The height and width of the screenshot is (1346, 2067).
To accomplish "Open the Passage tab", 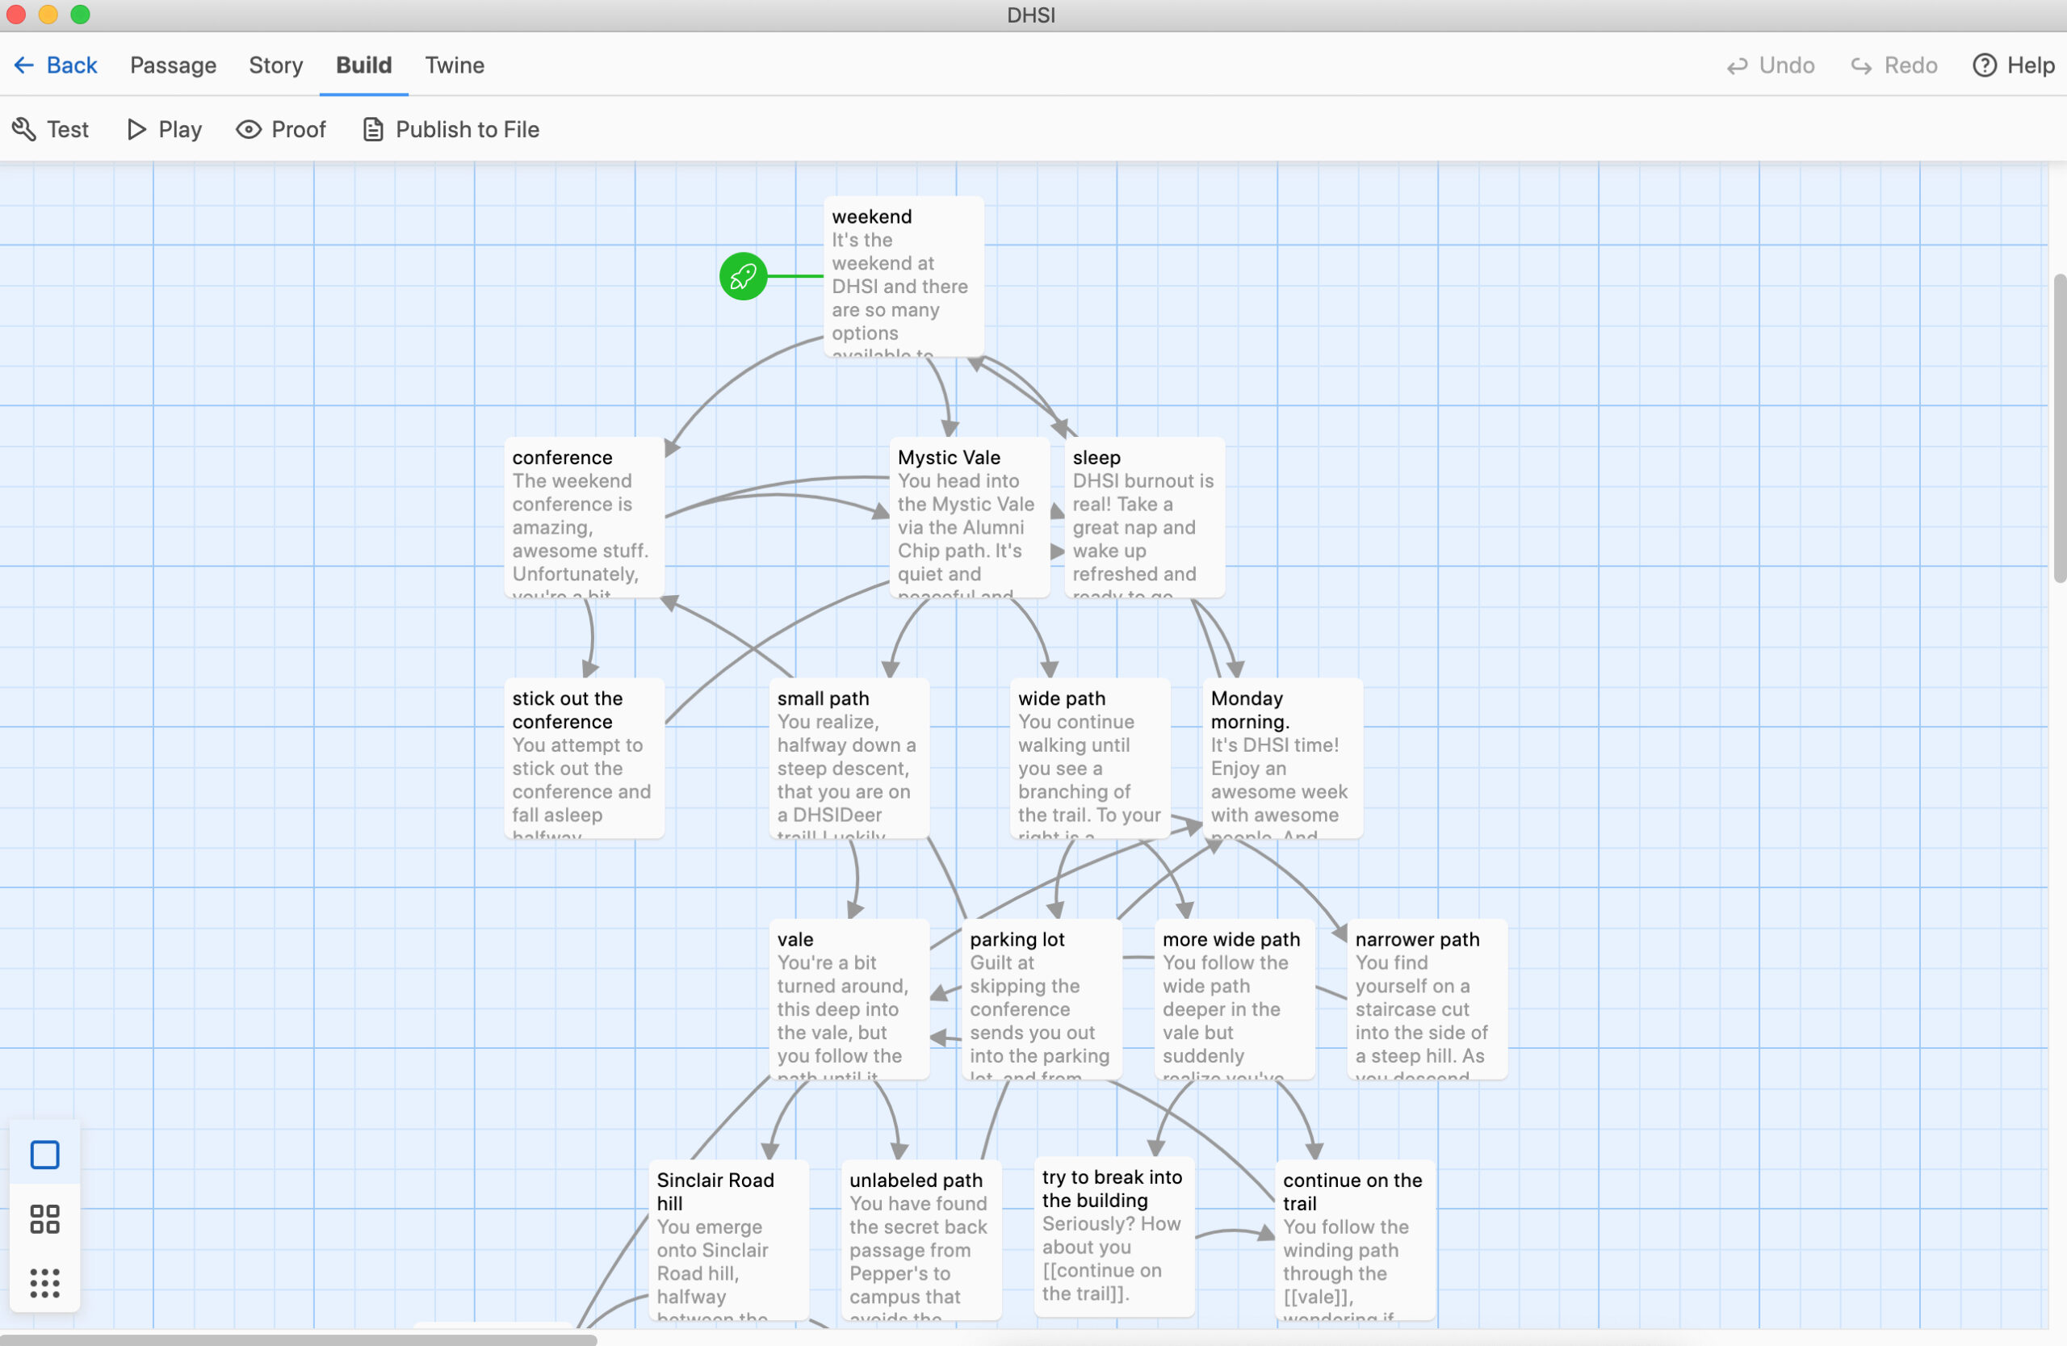I will point(173,65).
